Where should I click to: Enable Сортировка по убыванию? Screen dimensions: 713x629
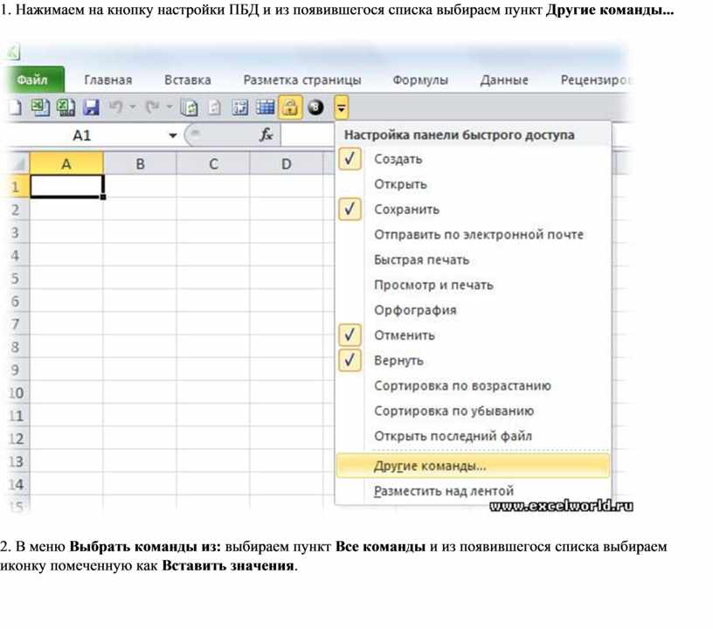coord(473,411)
